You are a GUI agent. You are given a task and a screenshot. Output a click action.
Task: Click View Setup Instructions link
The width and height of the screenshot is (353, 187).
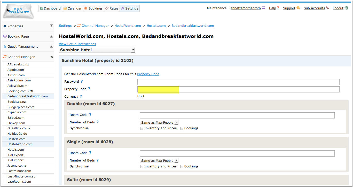tap(77, 44)
